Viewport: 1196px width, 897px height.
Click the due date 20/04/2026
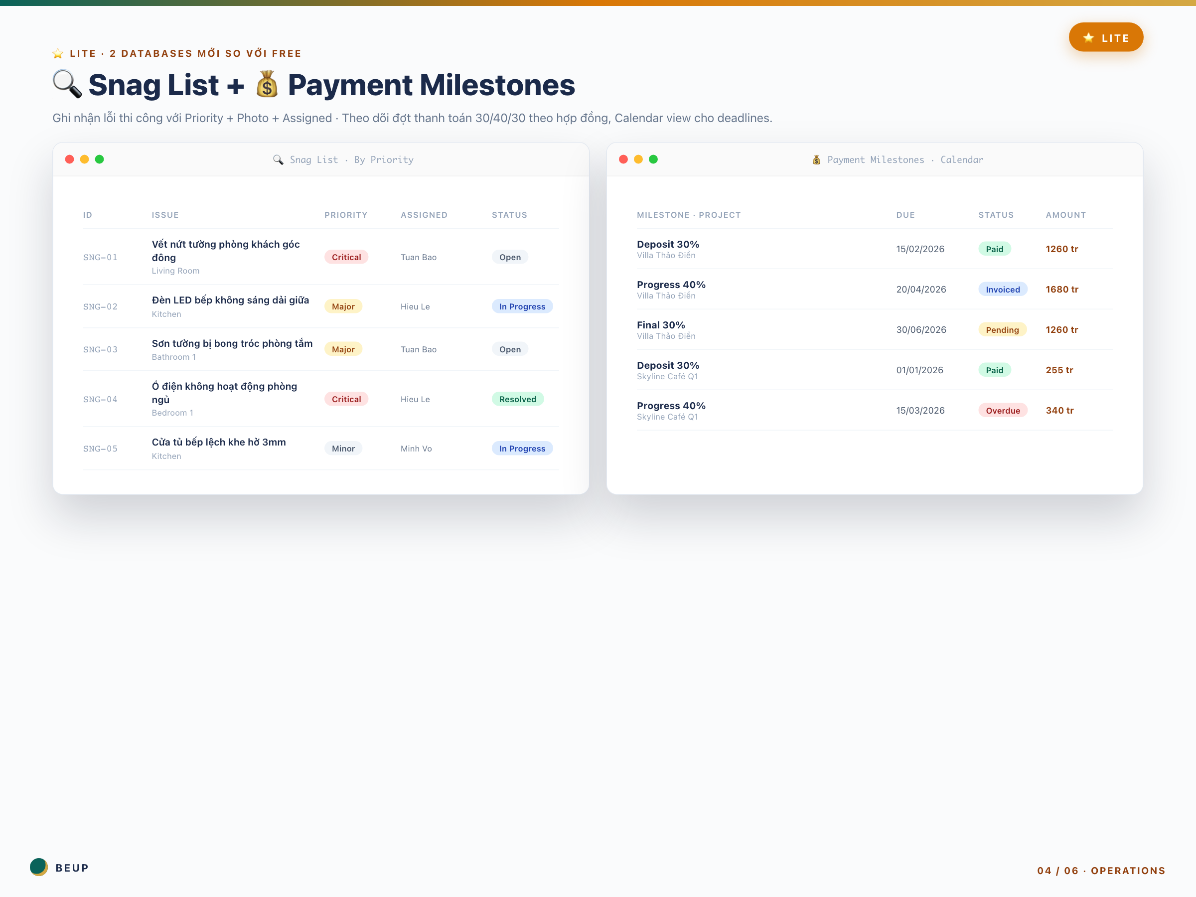(x=921, y=290)
